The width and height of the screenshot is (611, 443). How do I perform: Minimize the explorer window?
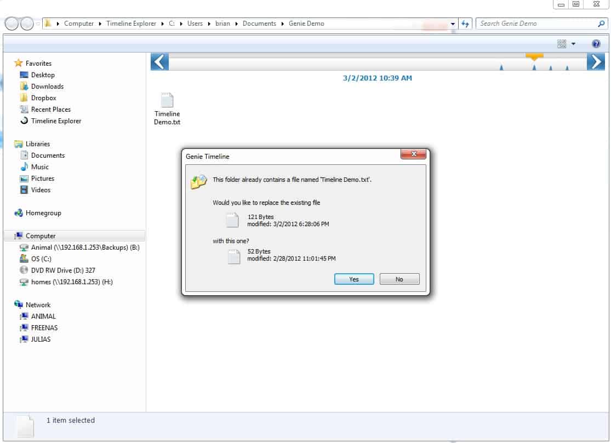[x=561, y=4]
